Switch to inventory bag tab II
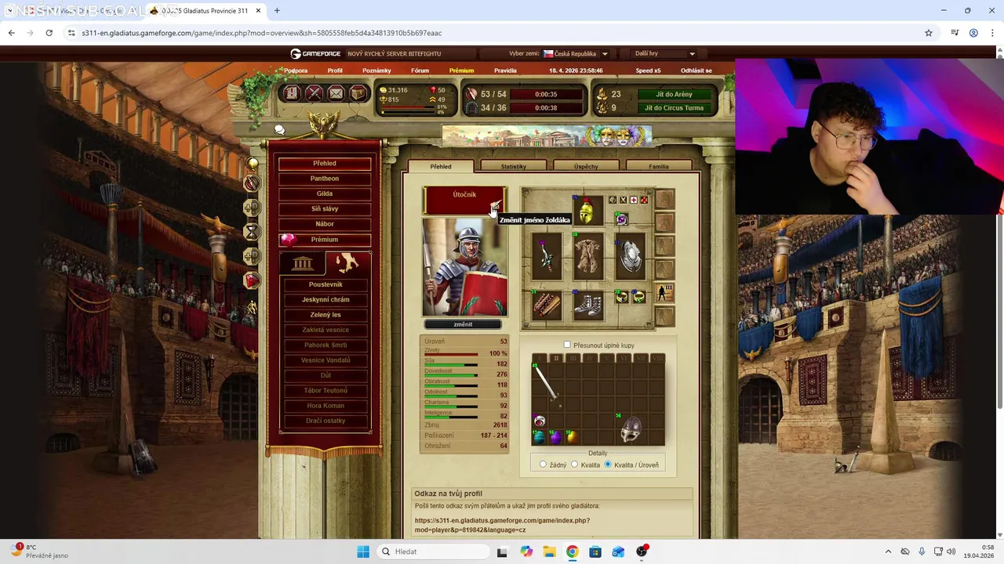The height and width of the screenshot is (564, 1004). coord(556,358)
